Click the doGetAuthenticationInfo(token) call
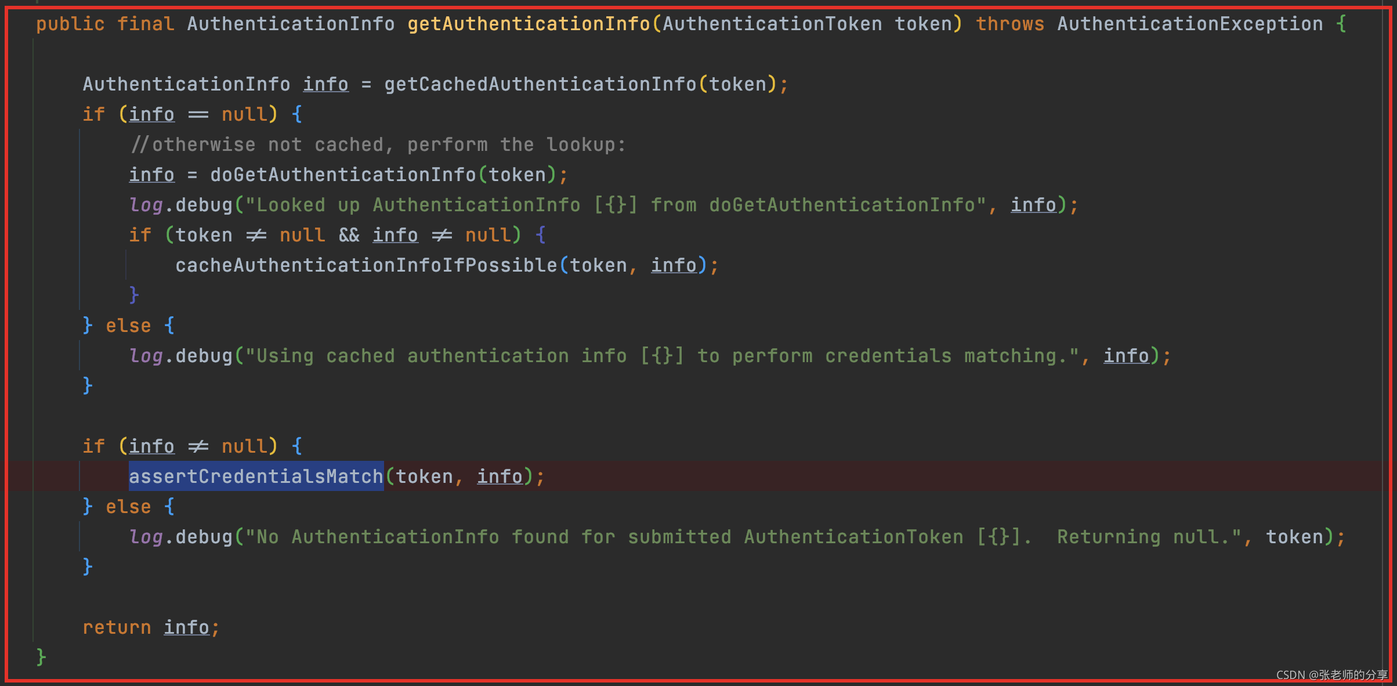 click(x=383, y=175)
